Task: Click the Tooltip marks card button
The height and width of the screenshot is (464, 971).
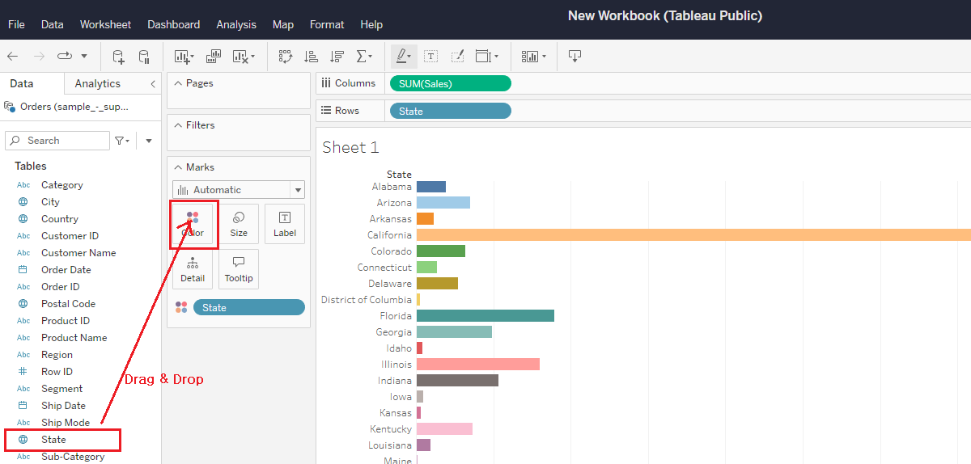Action: coord(239,269)
